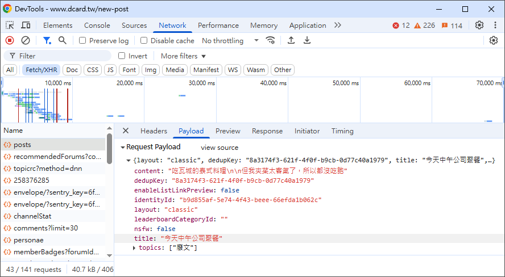Collapse the payload root object
The image size is (505, 277).
(129, 160)
